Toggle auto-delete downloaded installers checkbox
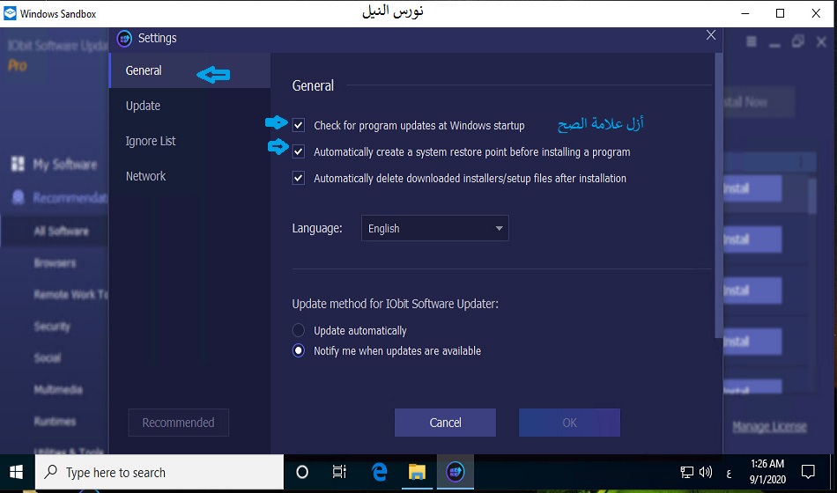837x493 pixels. click(299, 178)
